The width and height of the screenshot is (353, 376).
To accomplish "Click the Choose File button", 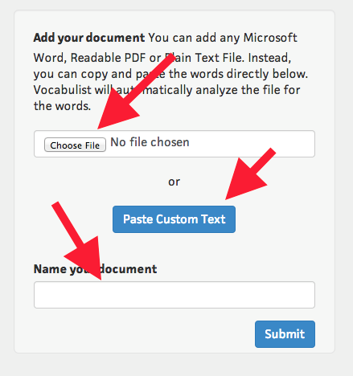I will (x=75, y=145).
